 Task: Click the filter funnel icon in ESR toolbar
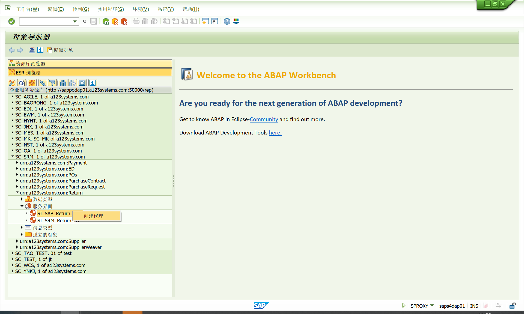(x=52, y=83)
